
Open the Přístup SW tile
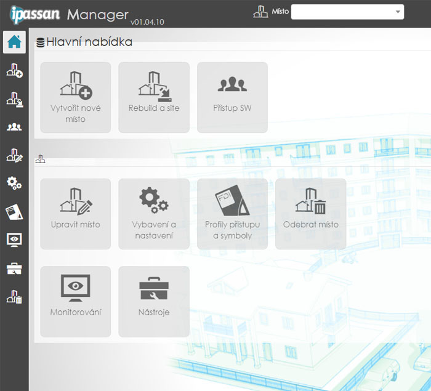click(232, 97)
